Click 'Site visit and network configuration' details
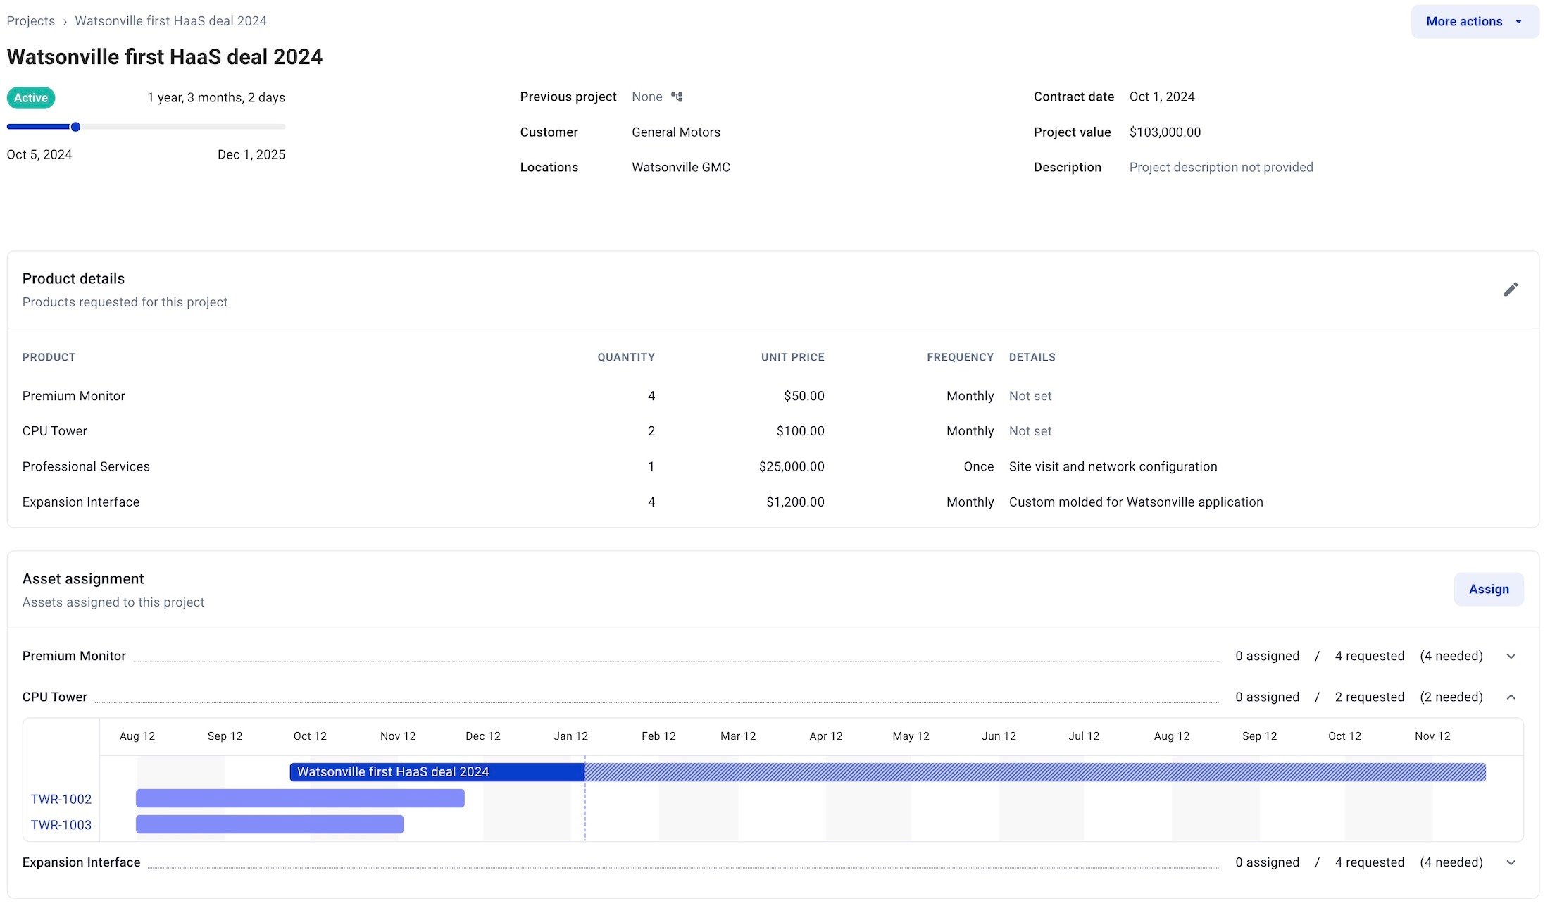Viewport: 1550px width, 906px height. pos(1113,466)
